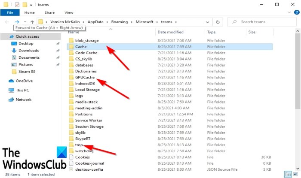Open the Home ribbon tab
The image size is (301, 178).
(x=29, y=12)
